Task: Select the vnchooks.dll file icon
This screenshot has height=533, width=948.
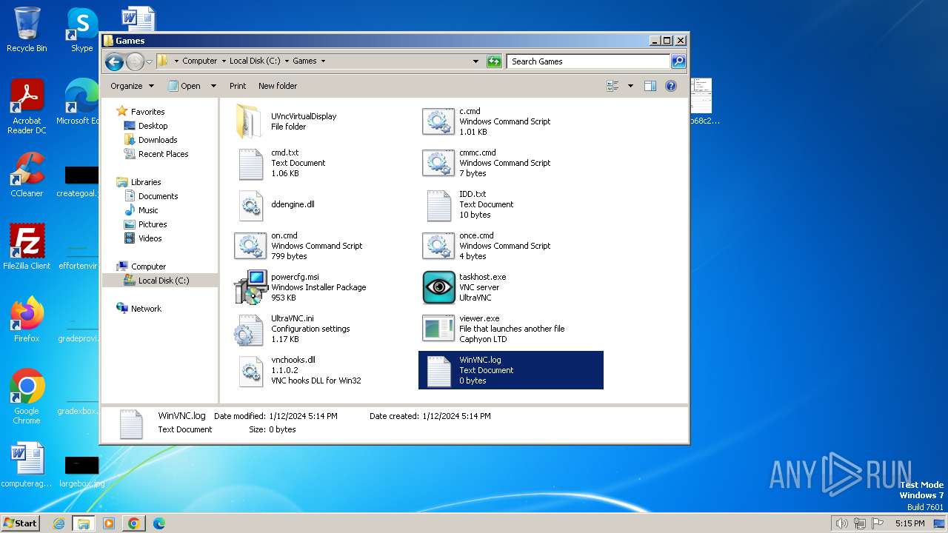Action: (251, 371)
